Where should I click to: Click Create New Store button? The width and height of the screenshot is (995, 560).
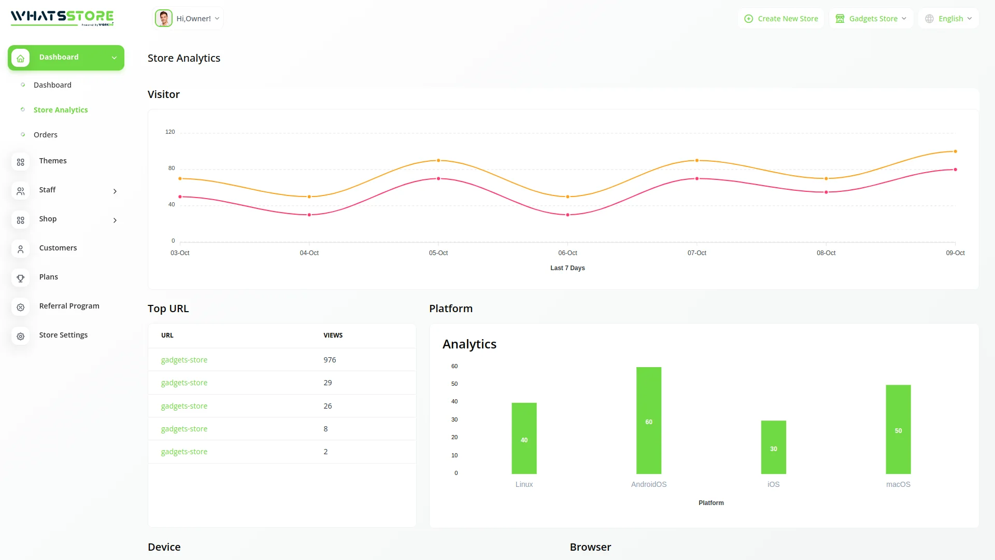point(781,19)
